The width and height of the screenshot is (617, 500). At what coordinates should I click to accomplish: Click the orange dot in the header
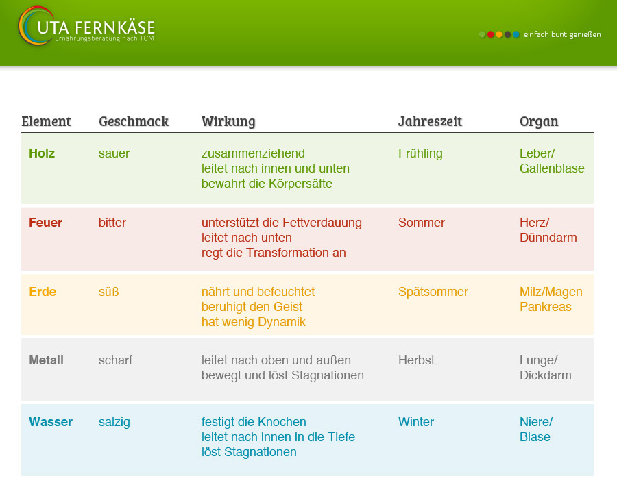tap(499, 34)
